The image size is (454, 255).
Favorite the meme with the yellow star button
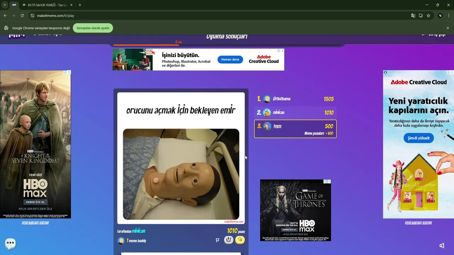240,240
